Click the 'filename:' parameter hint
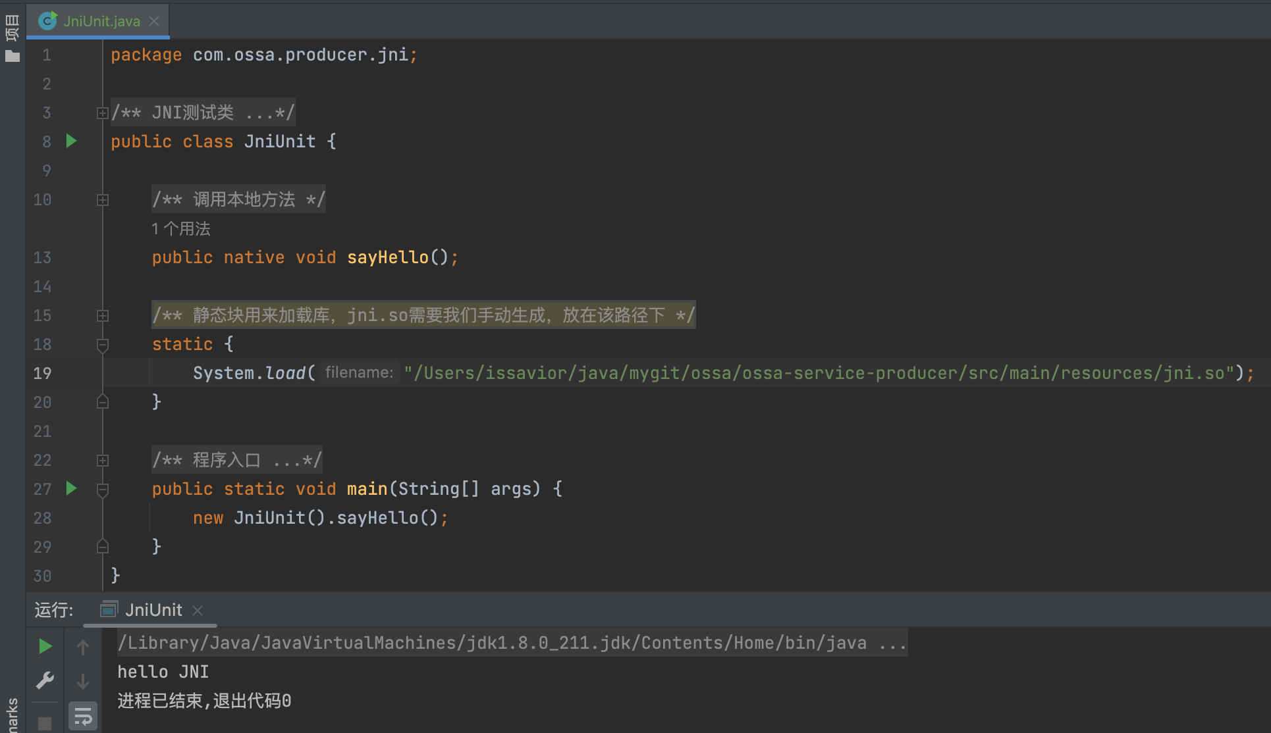Image resolution: width=1271 pixels, height=733 pixels. pyautogui.click(x=359, y=373)
